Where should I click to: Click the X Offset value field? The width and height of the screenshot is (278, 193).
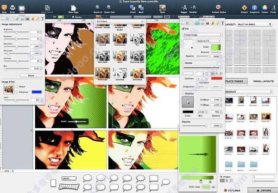coord(215,100)
